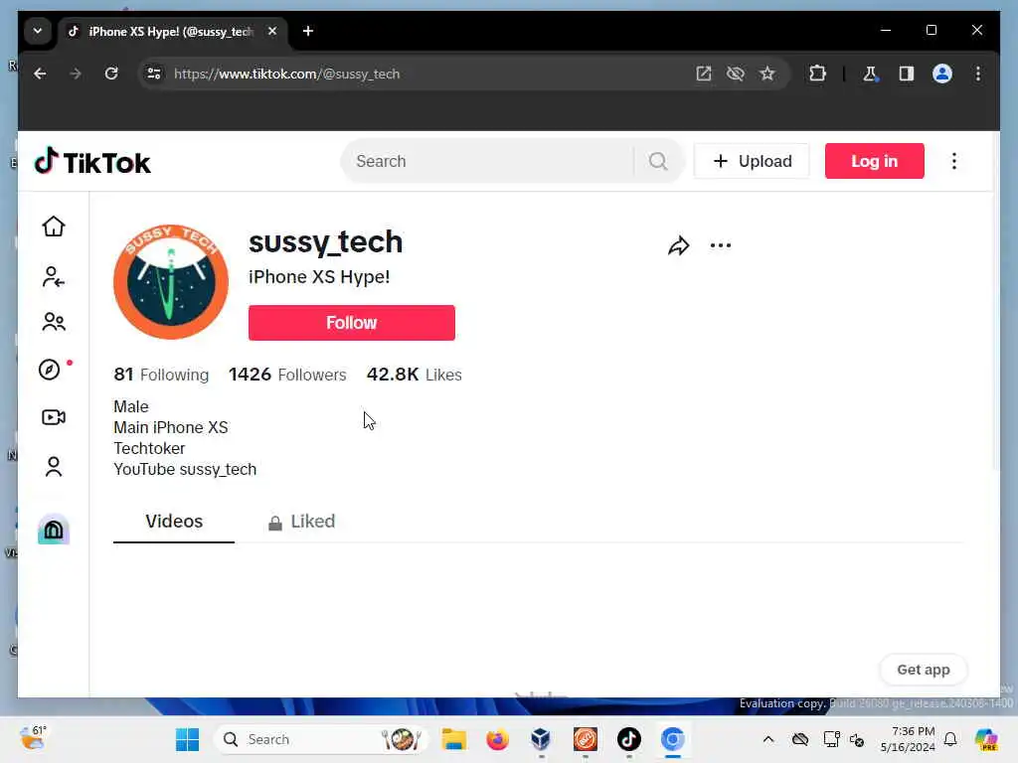Viewport: 1018px width, 763px height.
Task: Open the Copilot icon in the taskbar corner
Action: 987,739
